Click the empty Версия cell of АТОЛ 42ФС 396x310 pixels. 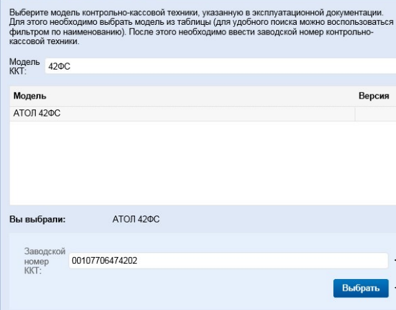coord(375,114)
